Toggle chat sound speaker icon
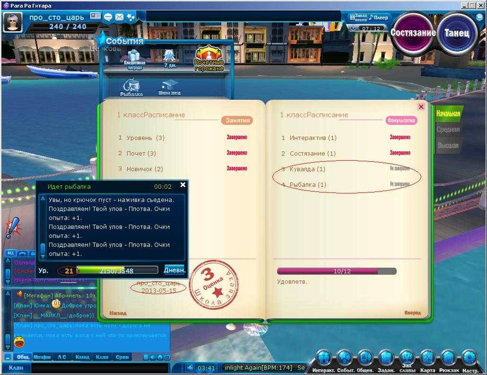 click(x=153, y=358)
